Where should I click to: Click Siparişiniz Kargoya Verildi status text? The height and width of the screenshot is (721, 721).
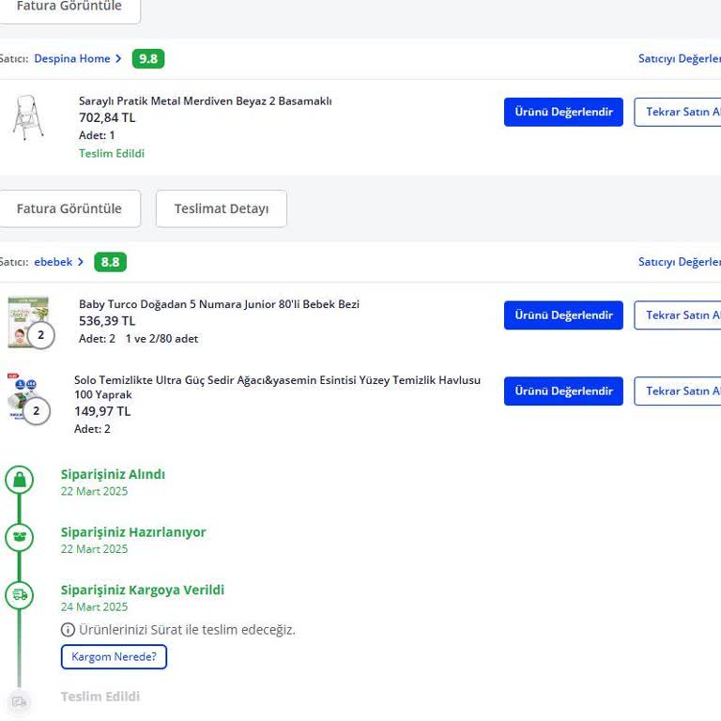pyautogui.click(x=143, y=590)
